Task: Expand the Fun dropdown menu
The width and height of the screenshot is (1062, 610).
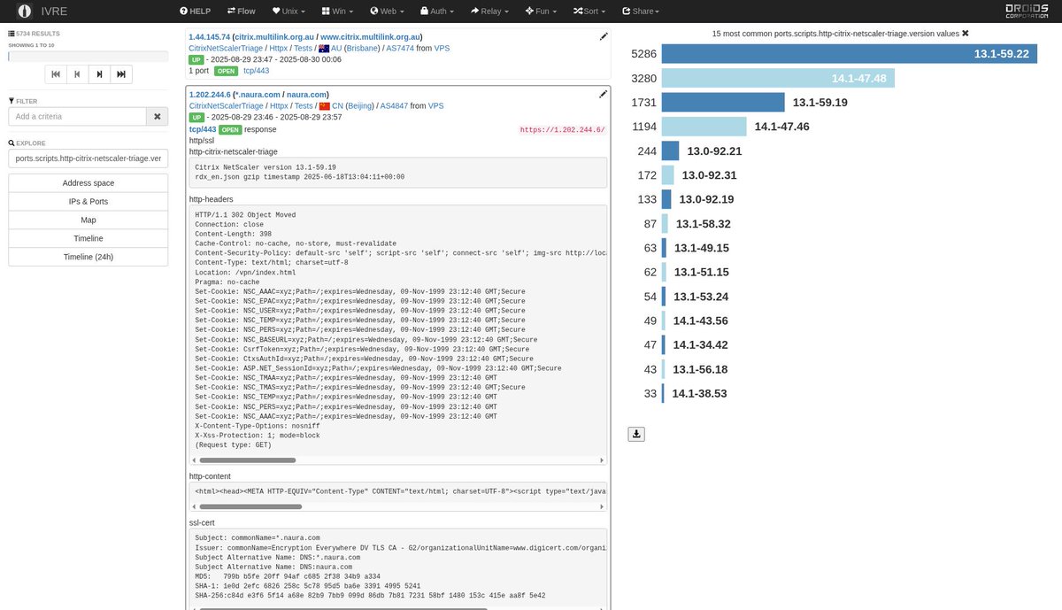Action: click(x=541, y=12)
